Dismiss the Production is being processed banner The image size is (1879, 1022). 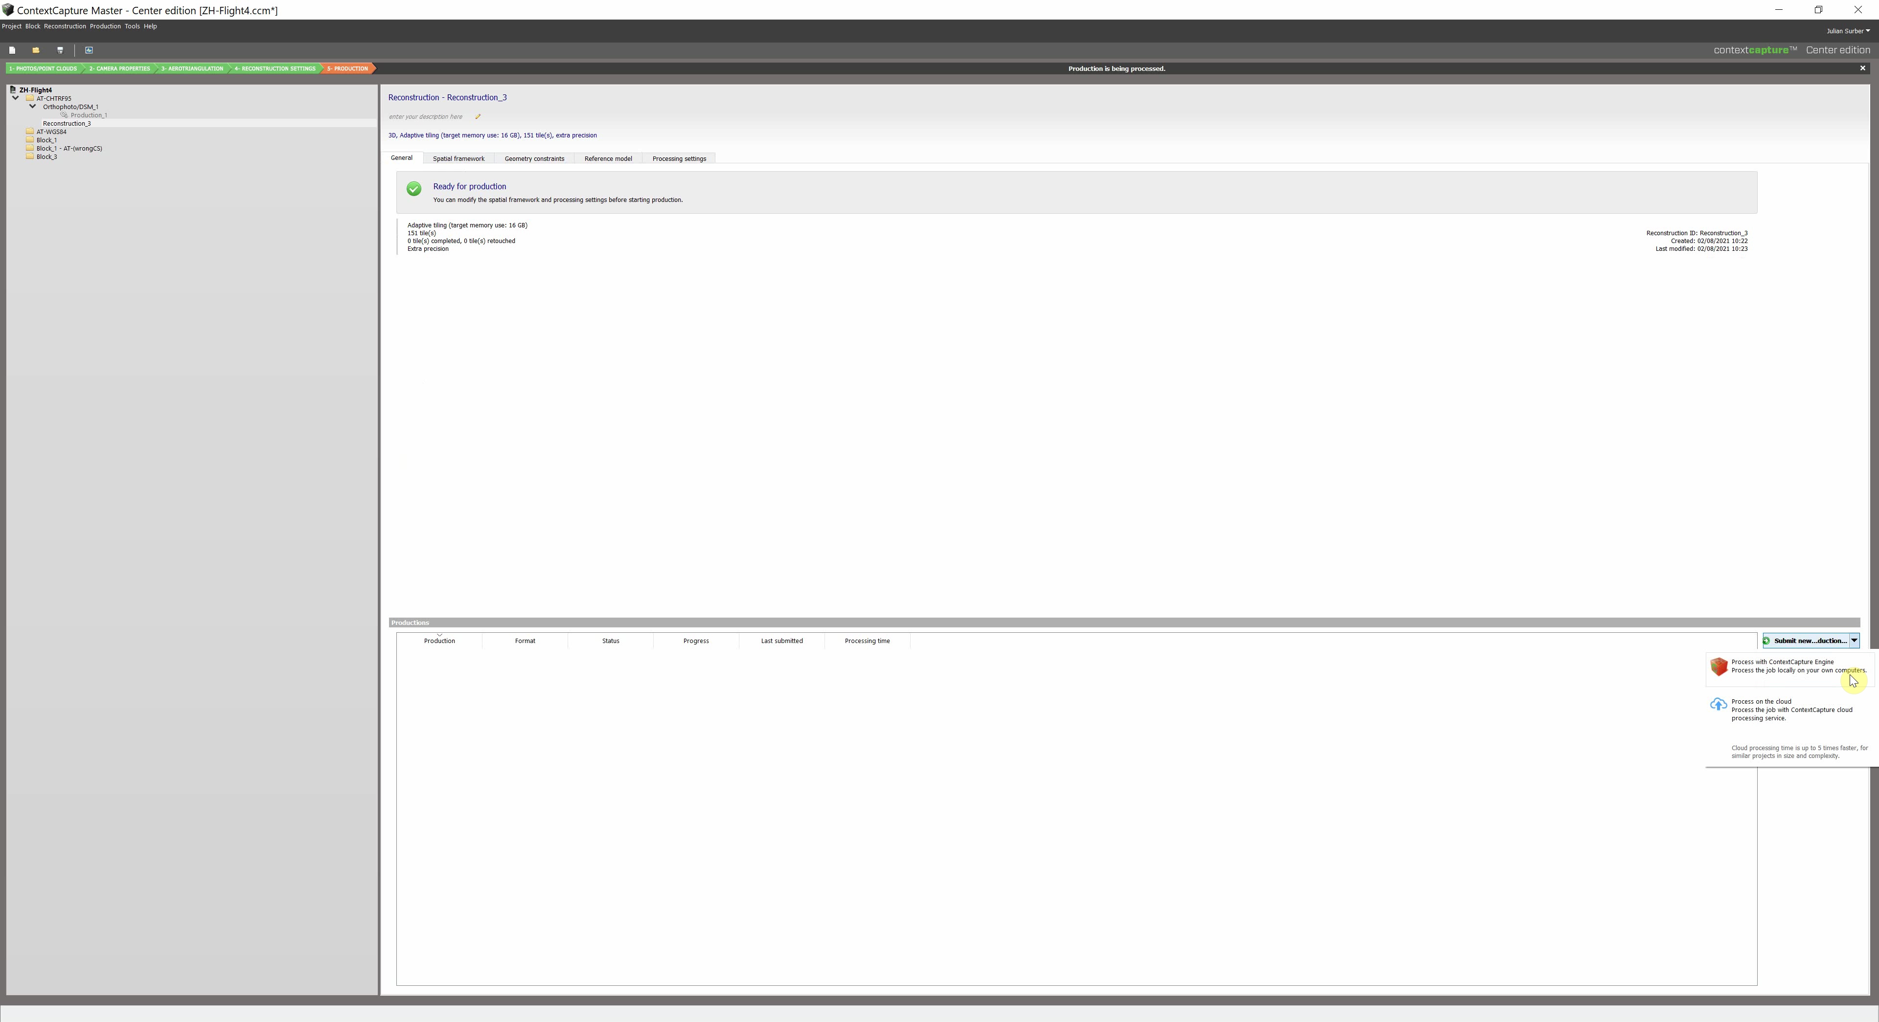[x=1863, y=68]
